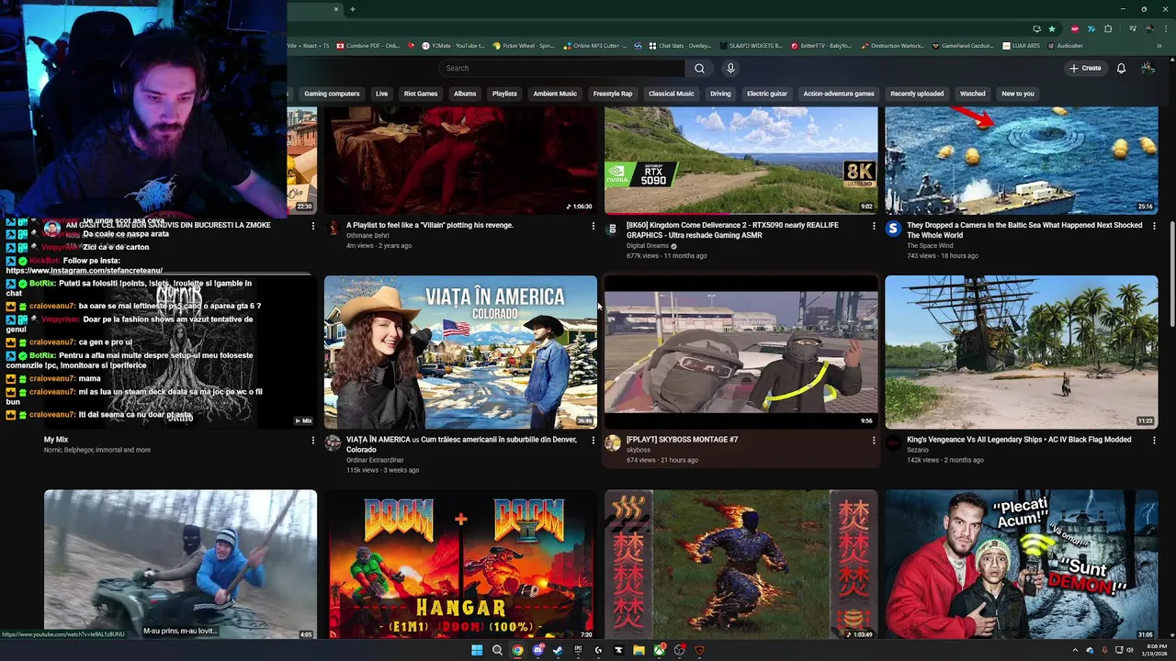The height and width of the screenshot is (661, 1176).
Task: Focus the YouTube search field
Action: point(561,68)
